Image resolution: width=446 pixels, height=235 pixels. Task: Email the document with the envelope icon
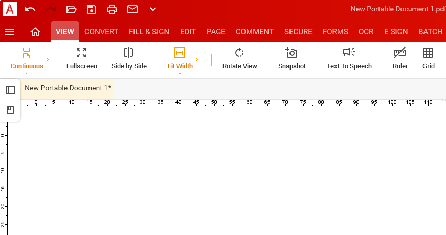(132, 9)
